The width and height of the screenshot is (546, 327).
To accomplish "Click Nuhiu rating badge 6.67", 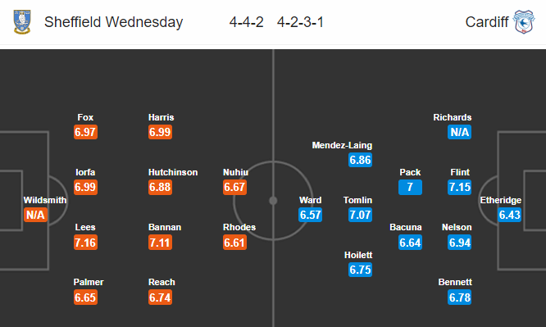I will [234, 187].
